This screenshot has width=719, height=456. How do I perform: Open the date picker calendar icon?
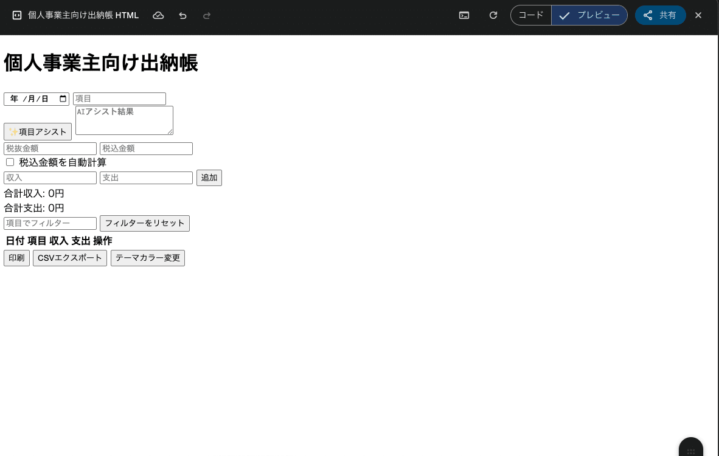click(63, 98)
